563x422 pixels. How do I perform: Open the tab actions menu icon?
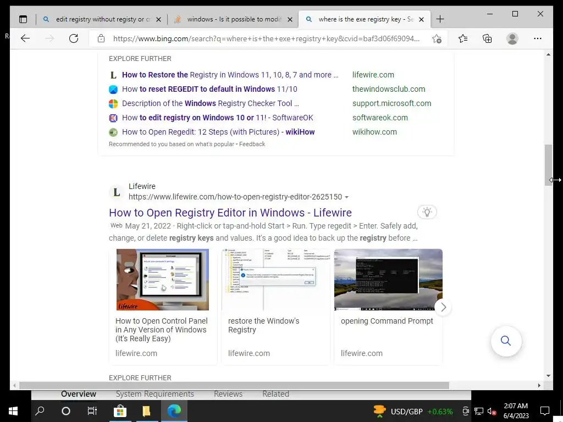23,19
